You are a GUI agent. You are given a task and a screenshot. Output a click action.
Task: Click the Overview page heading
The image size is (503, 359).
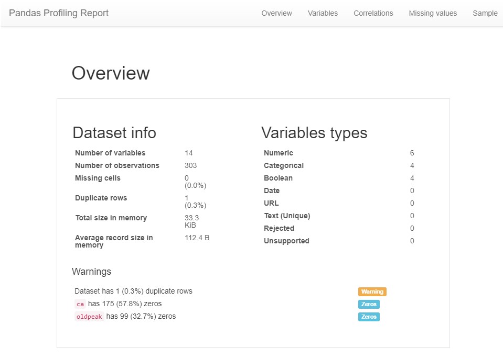(111, 73)
